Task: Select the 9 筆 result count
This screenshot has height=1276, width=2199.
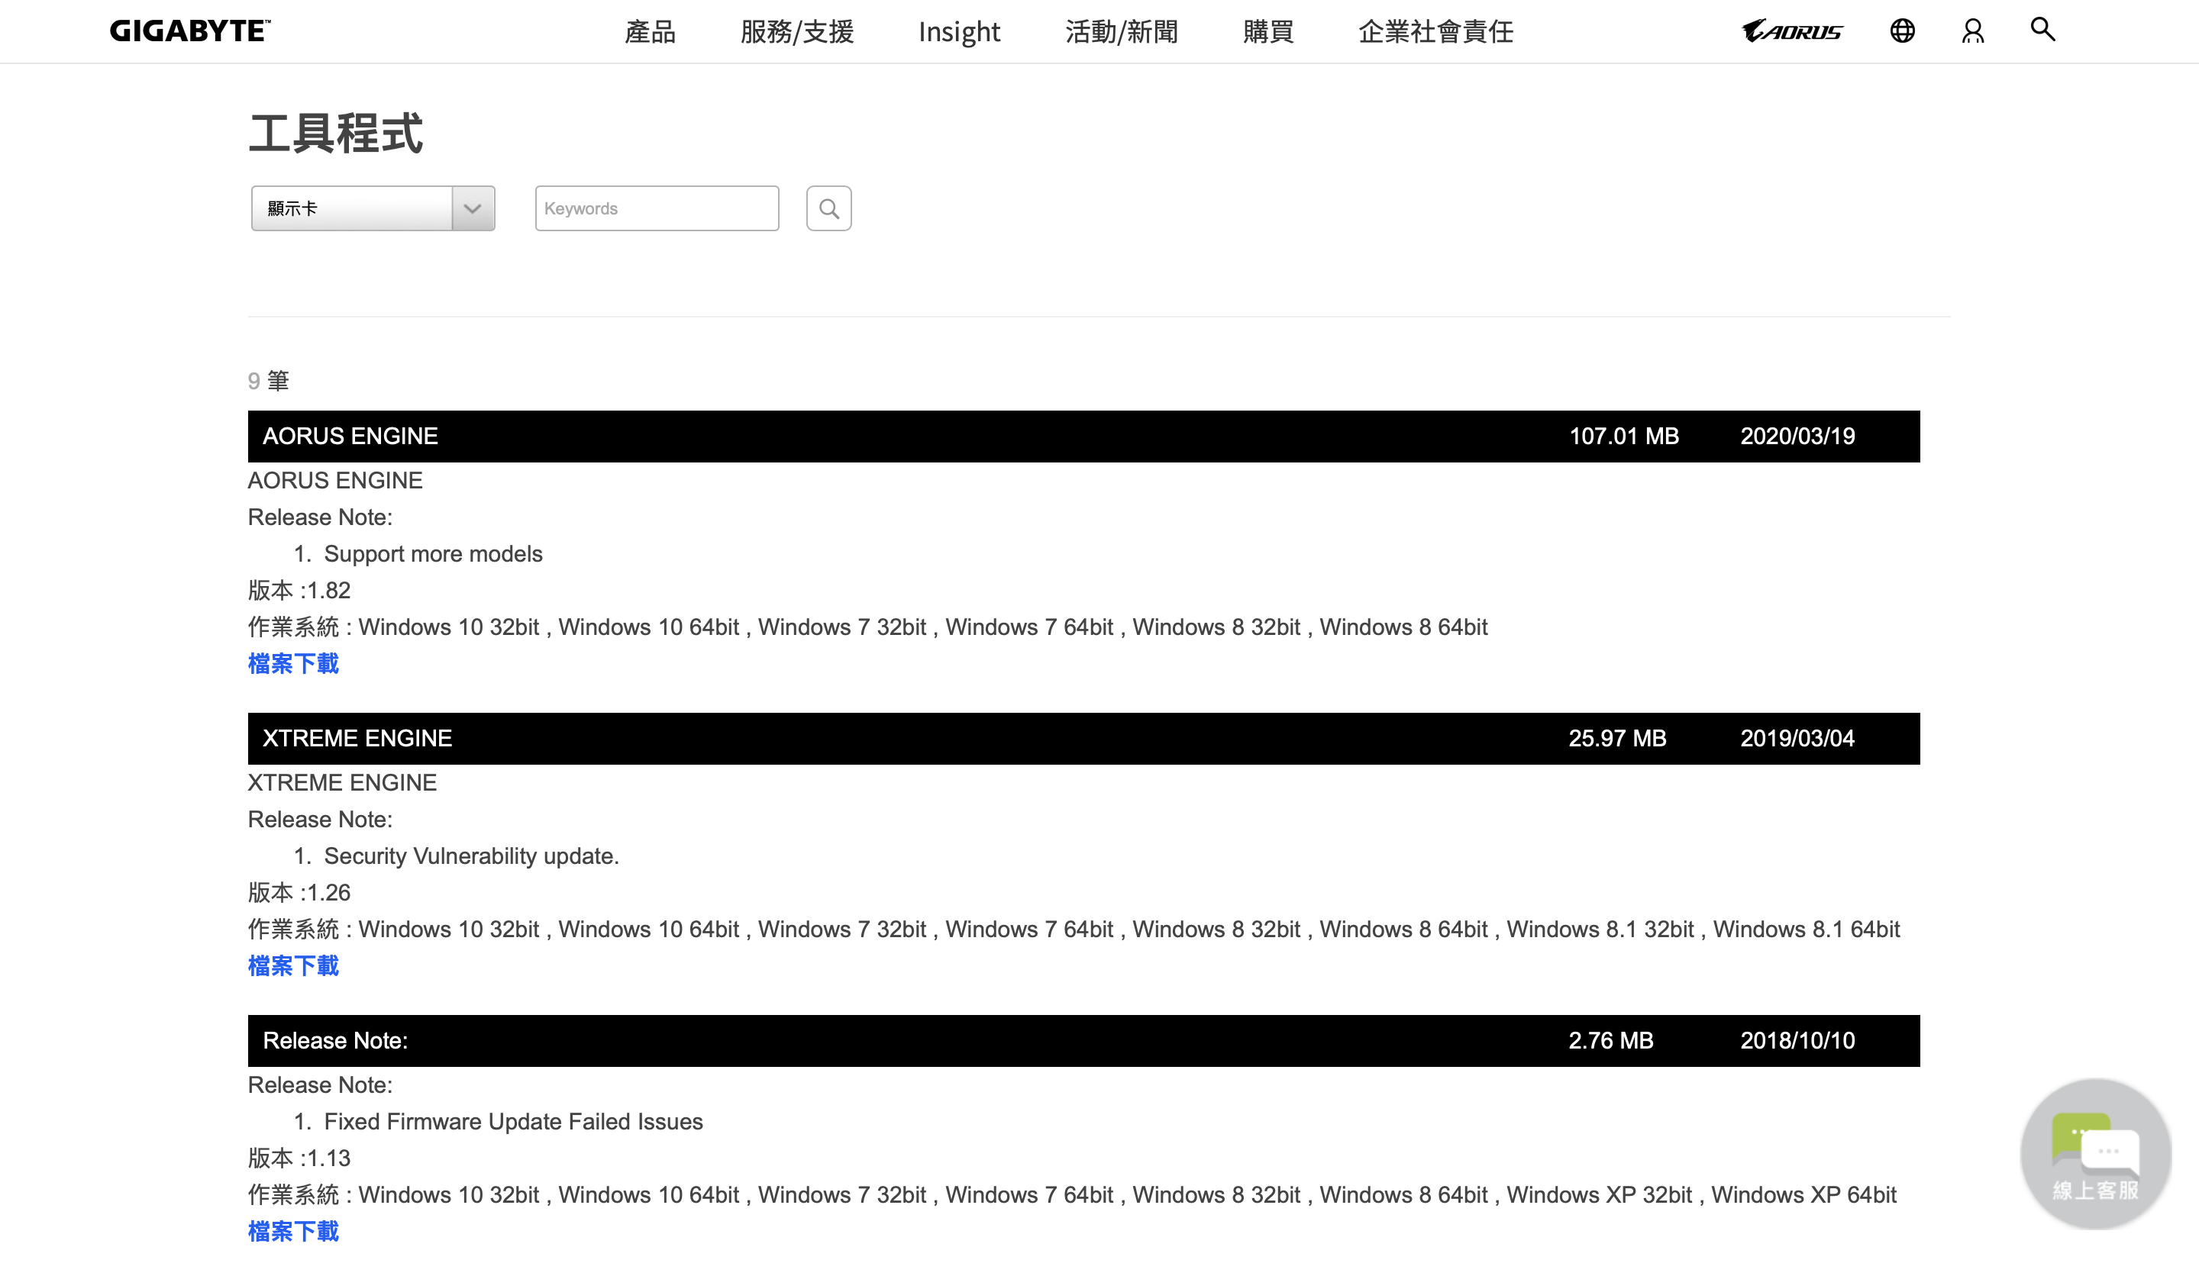Action: pos(268,381)
